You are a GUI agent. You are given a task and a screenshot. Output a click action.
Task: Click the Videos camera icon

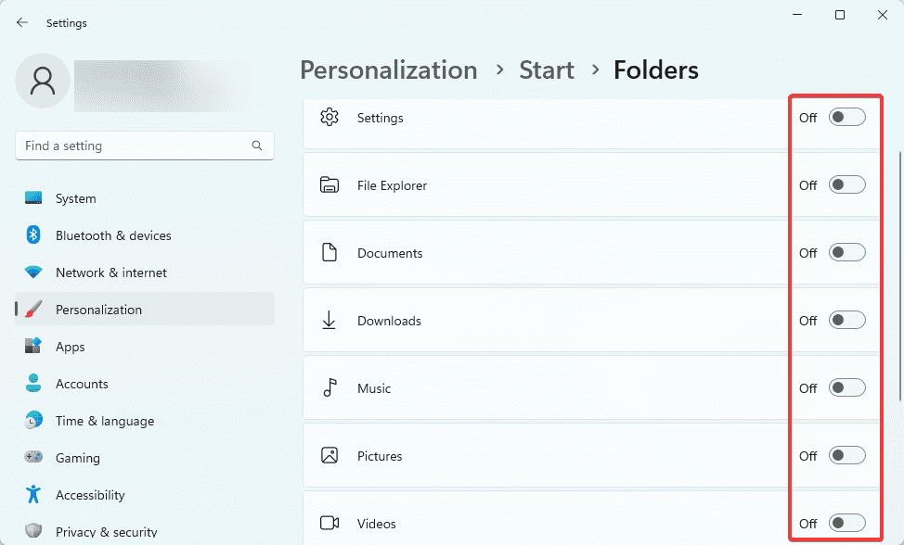(329, 523)
